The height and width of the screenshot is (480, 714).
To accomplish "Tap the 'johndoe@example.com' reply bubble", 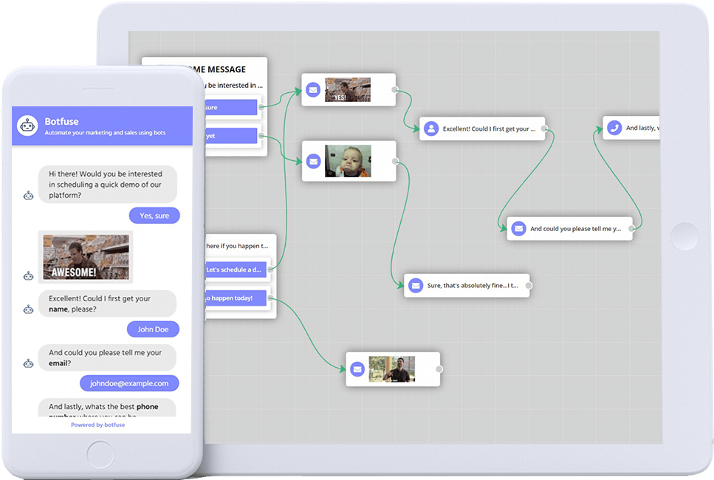I will tap(129, 383).
